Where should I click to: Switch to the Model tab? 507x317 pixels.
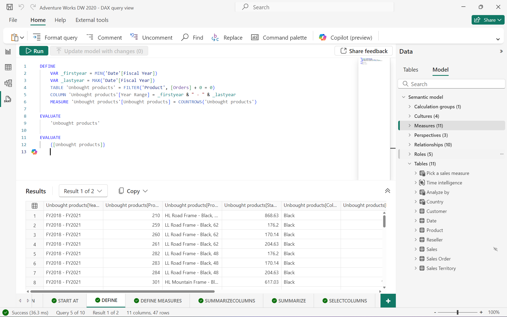(440, 70)
